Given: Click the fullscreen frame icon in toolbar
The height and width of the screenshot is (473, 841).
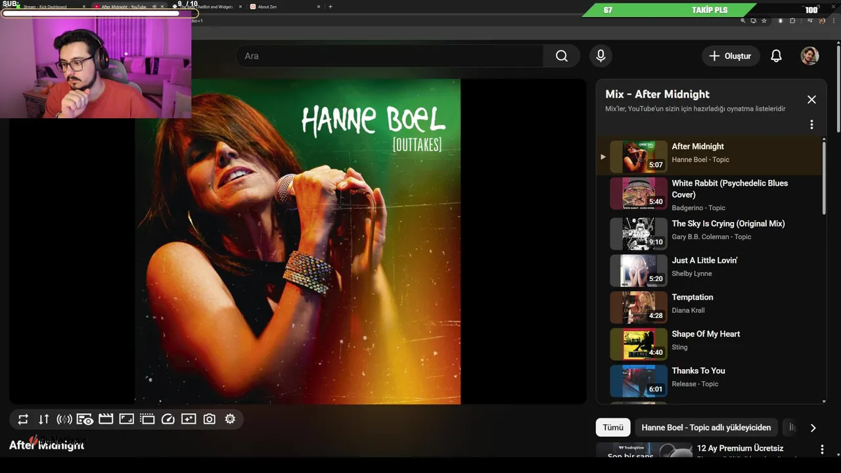Looking at the screenshot, I should coord(127,419).
